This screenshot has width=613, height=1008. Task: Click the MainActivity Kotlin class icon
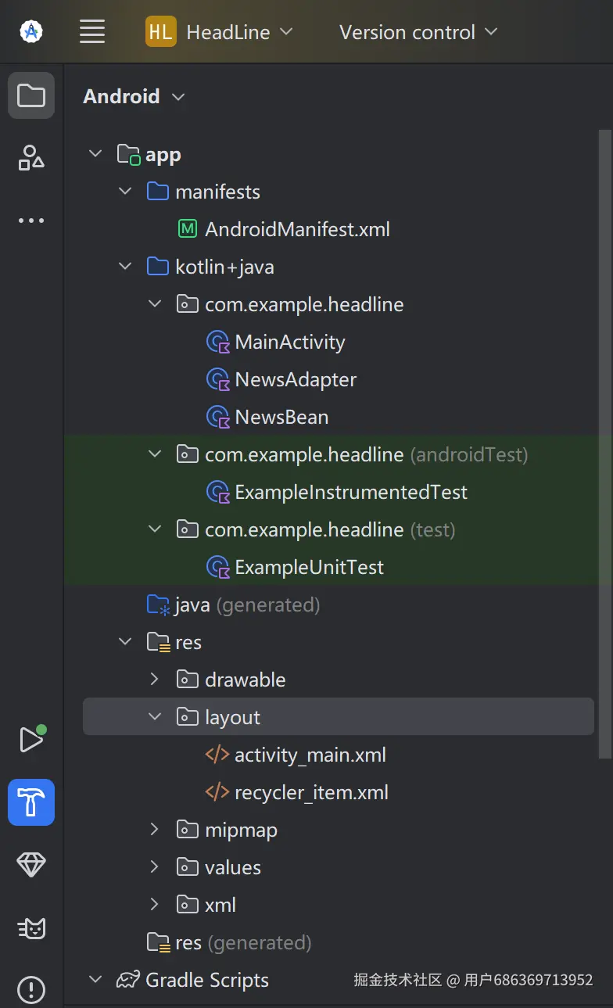(x=218, y=342)
